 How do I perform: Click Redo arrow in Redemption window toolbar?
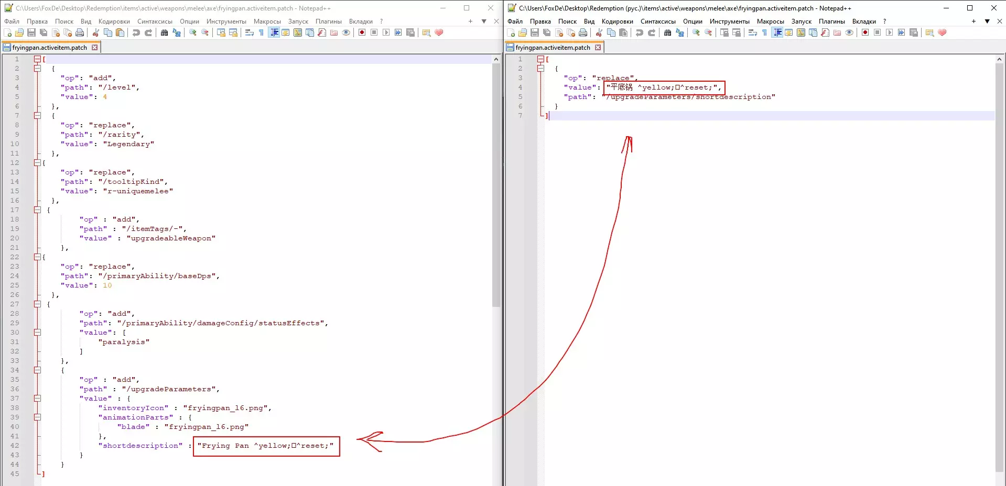coord(148,32)
